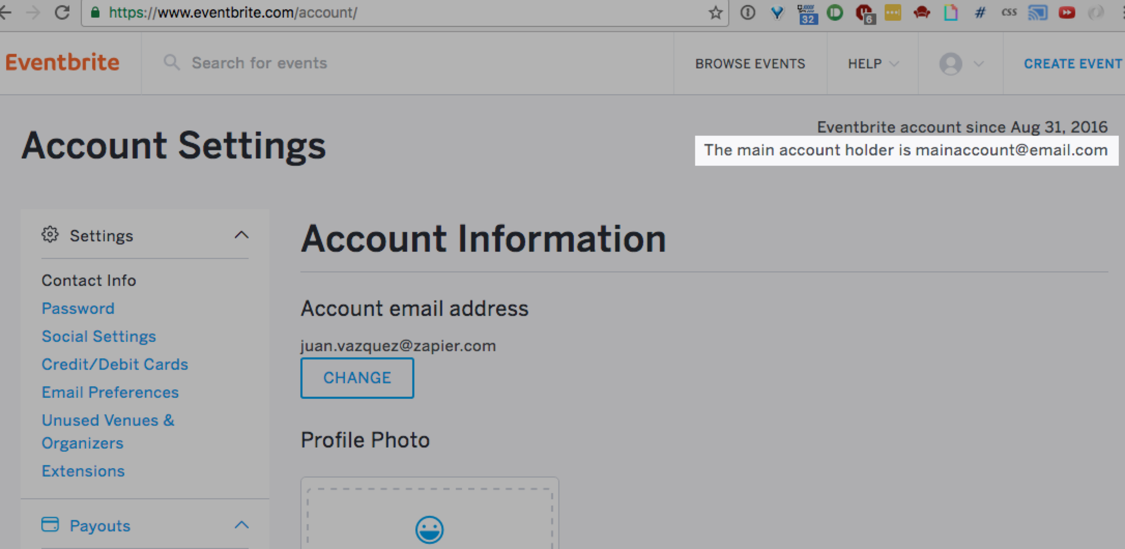
Task: Click the Settings gear icon in sidebar
Action: pos(50,235)
